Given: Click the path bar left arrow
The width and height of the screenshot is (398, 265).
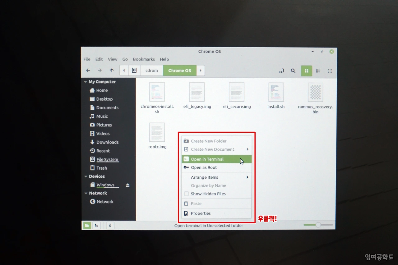Looking at the screenshot, I should (x=124, y=71).
